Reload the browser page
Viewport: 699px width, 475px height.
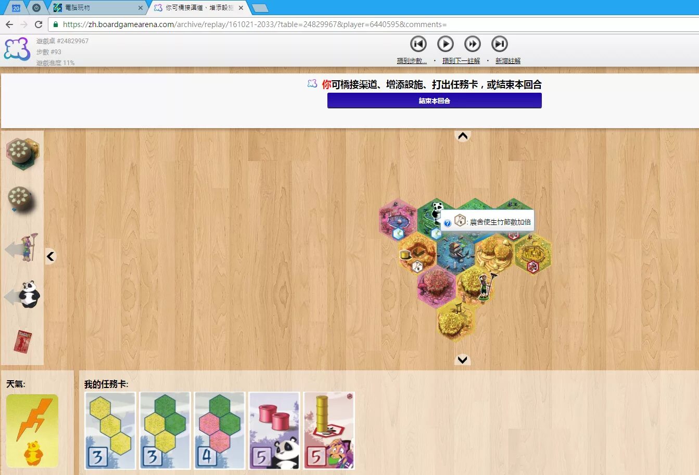pos(38,24)
